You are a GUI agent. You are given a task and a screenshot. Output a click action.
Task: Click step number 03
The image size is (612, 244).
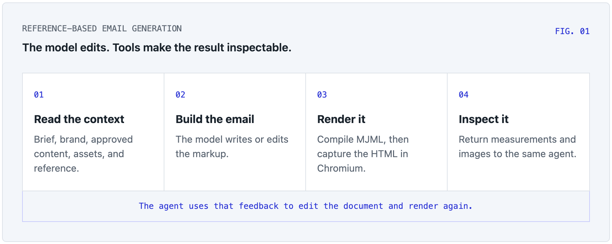pos(322,95)
